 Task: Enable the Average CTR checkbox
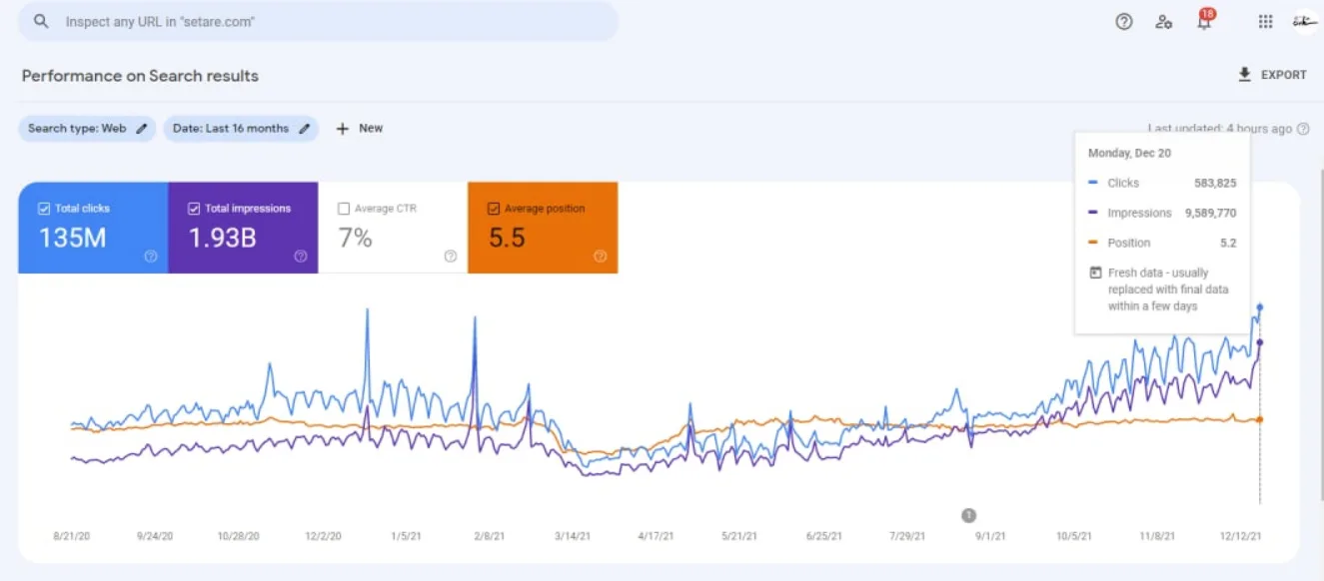click(x=344, y=209)
